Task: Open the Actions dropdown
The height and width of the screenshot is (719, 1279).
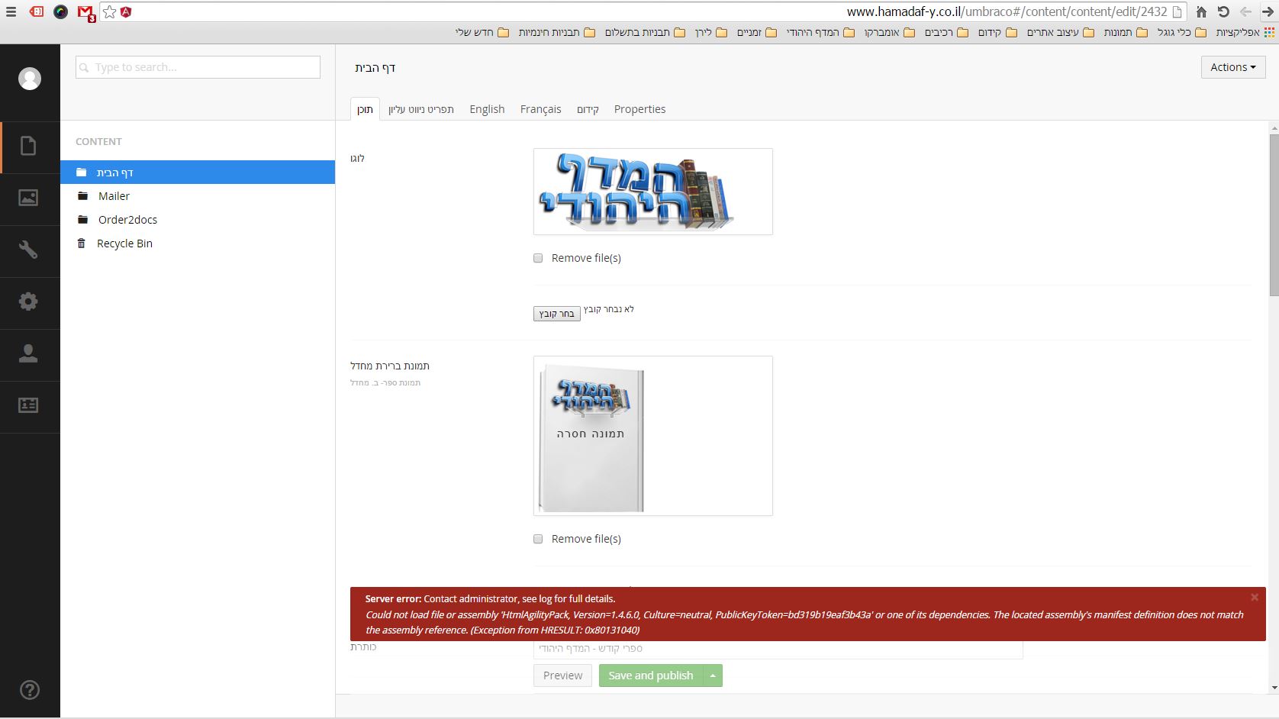Action: point(1233,67)
